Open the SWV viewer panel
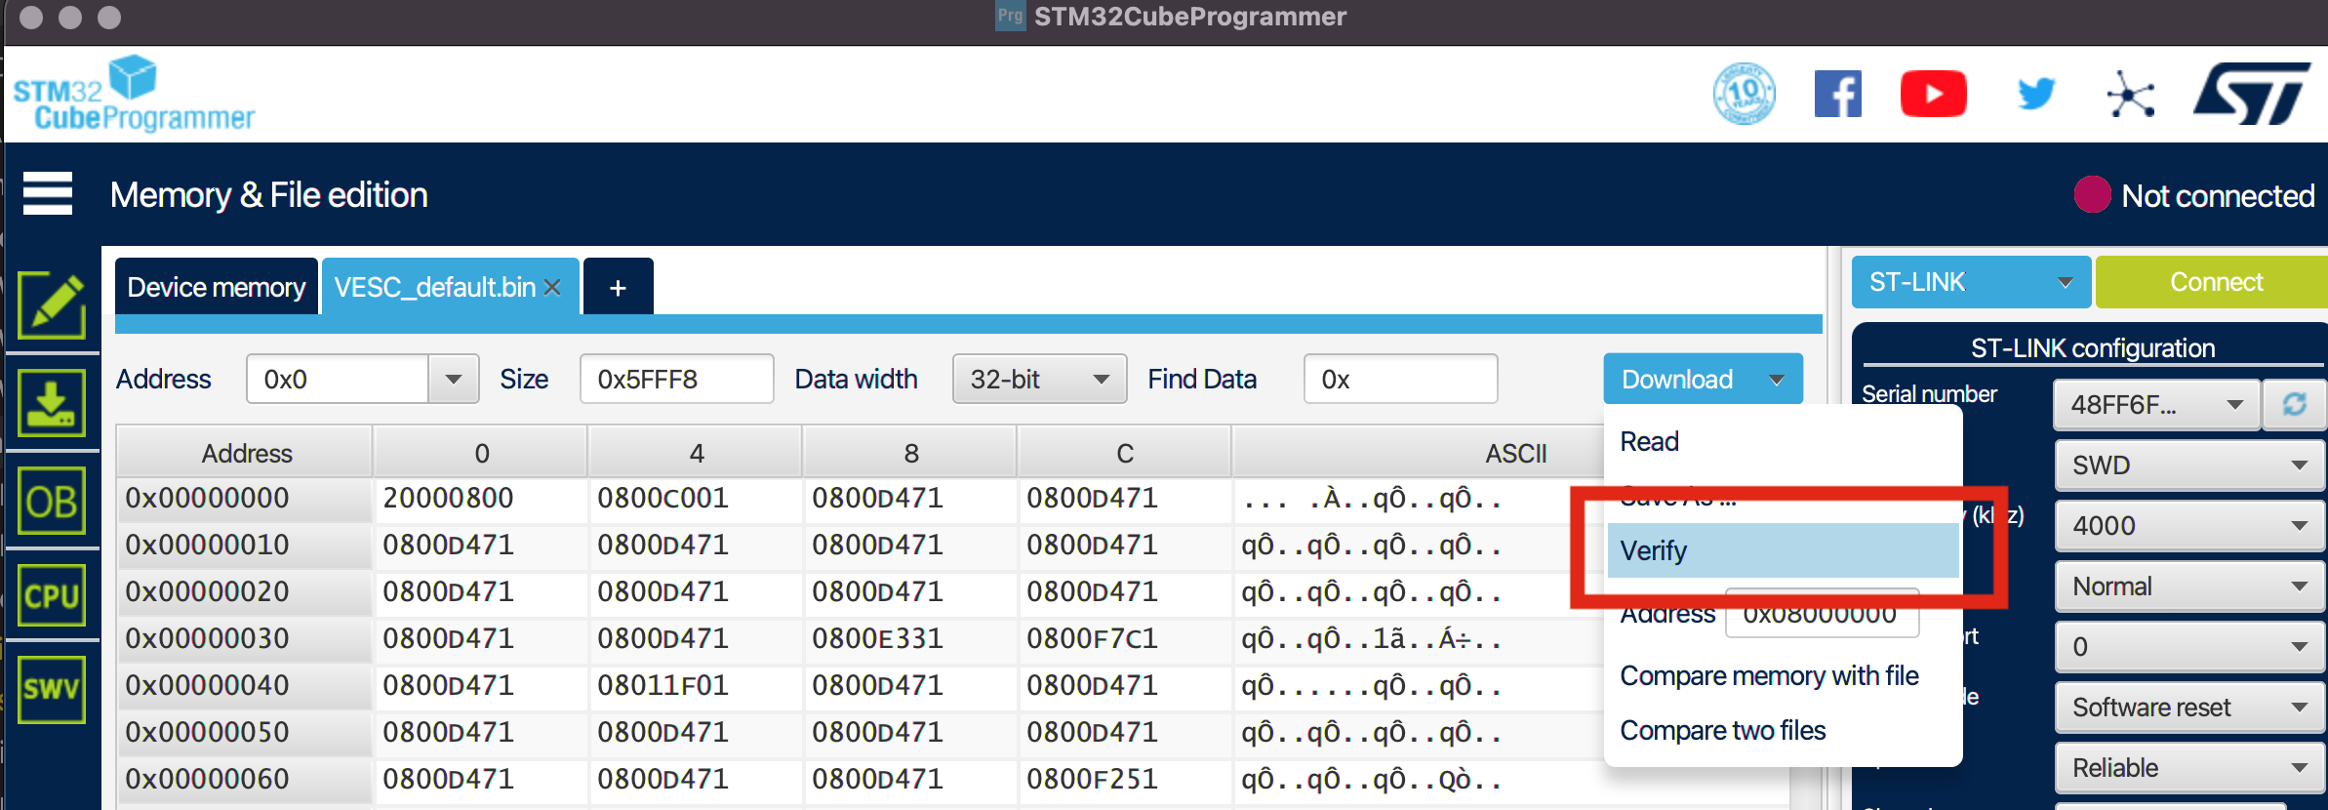 [52, 689]
